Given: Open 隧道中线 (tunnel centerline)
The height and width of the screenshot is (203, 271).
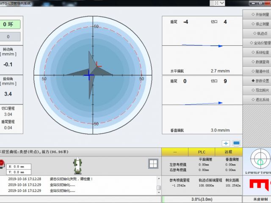Looking at the screenshot, I should point(257,71).
